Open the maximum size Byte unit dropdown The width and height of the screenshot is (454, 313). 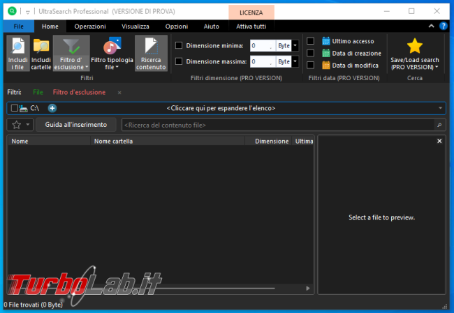click(295, 61)
